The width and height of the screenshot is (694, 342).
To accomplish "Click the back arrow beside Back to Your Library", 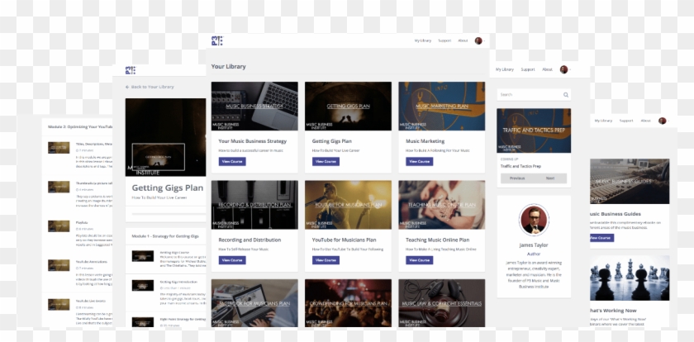I will 127,88.
